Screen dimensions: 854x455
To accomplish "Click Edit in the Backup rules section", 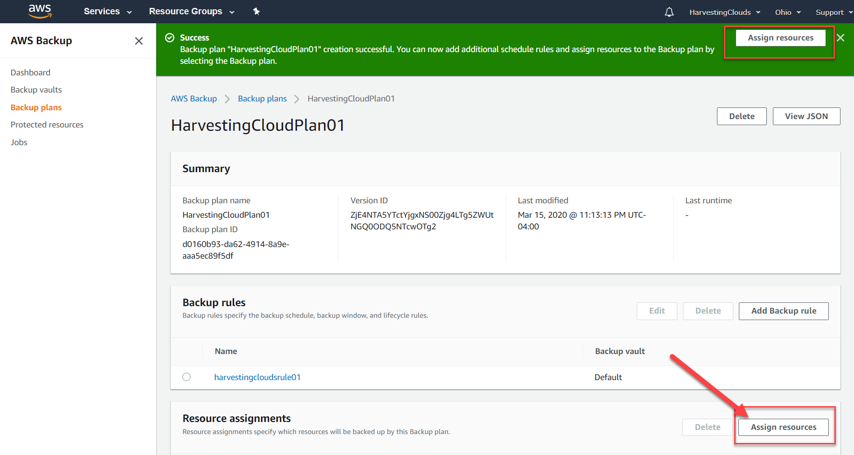I will click(657, 311).
